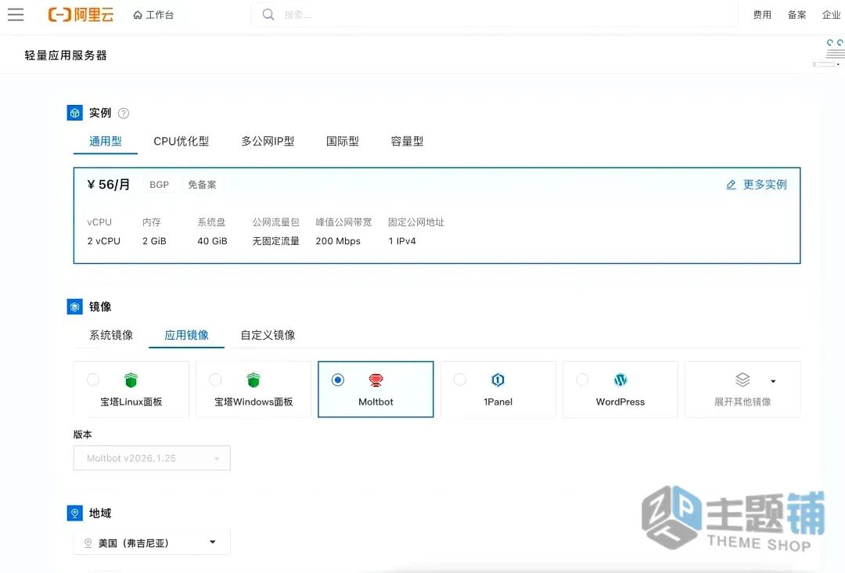Switch to CPU优化型 tab

click(181, 141)
